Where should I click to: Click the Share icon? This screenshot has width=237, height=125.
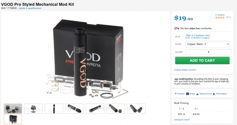tap(187, 94)
